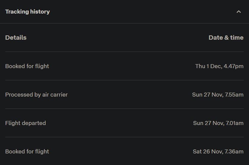
Task: Click the Sat 26 Nov, 7.36am timestamp
Action: tap(218, 151)
